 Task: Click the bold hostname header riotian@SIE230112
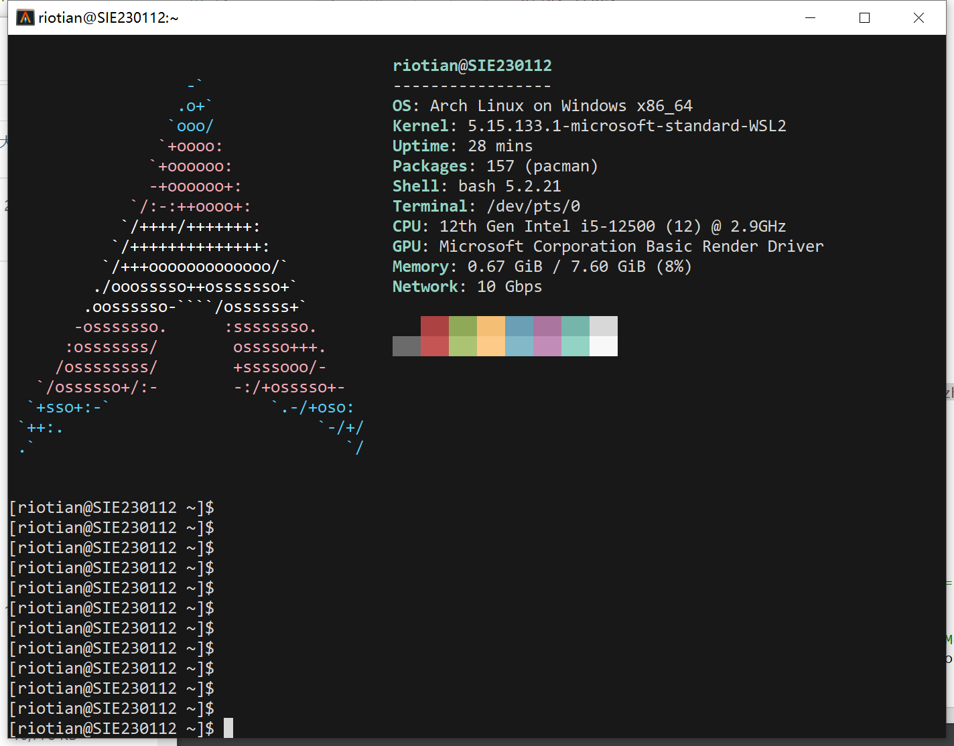coord(472,65)
